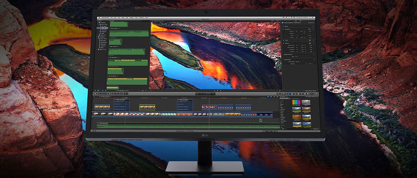417x178 pixels.
Task: Open the viewer zoom percentage dropdown
Action: coord(273,21)
